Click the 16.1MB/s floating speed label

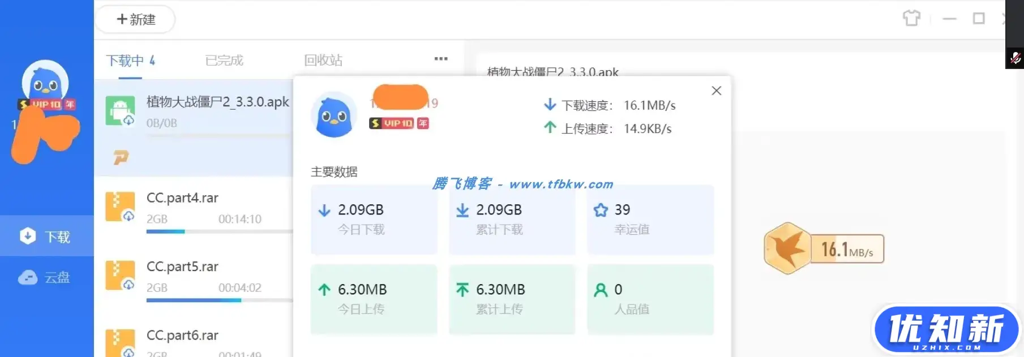pos(847,249)
